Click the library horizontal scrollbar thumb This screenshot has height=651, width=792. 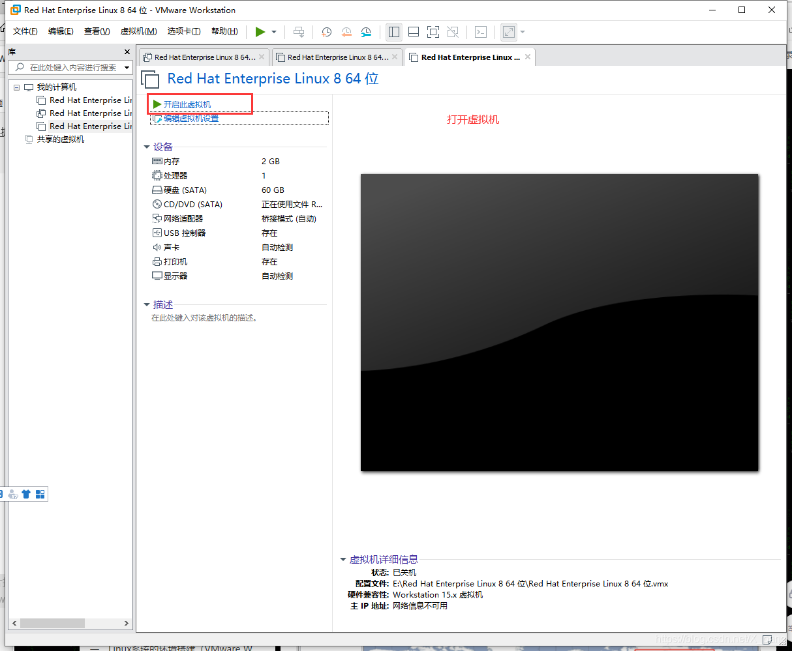(x=52, y=624)
